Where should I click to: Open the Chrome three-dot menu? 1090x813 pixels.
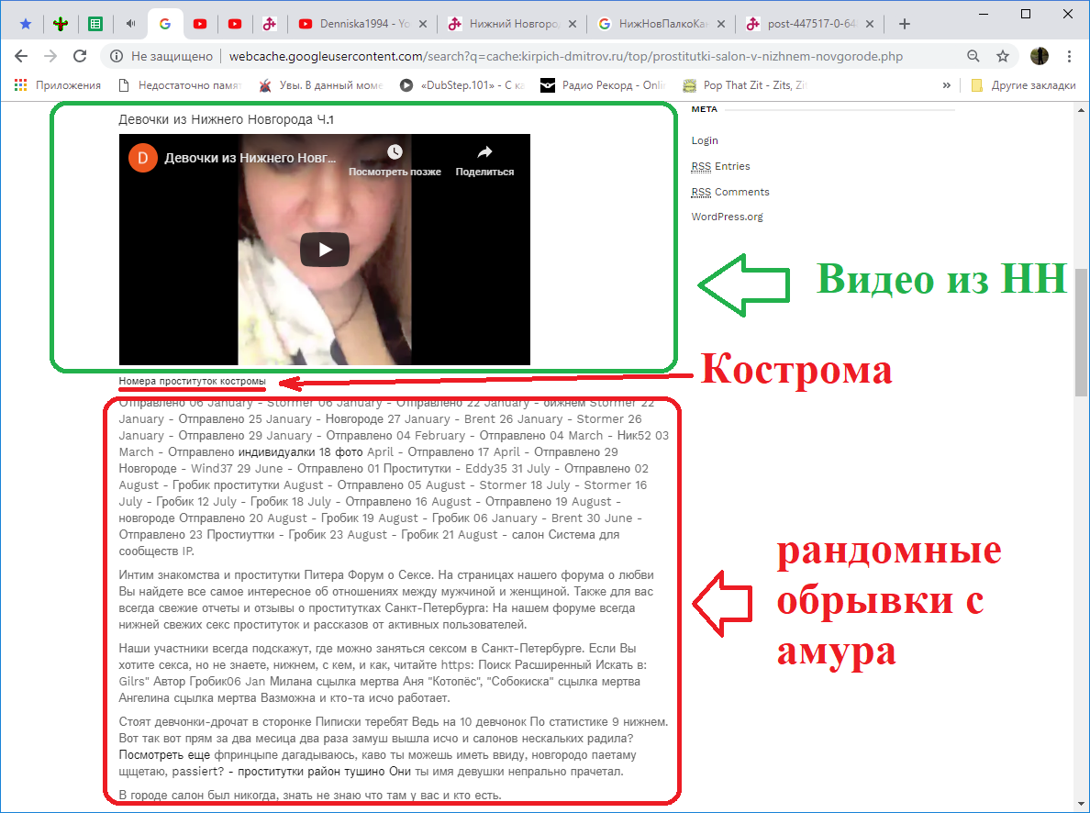1070,56
